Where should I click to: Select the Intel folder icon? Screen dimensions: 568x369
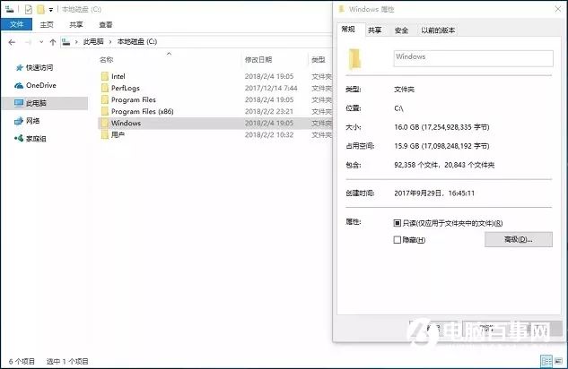pos(105,76)
